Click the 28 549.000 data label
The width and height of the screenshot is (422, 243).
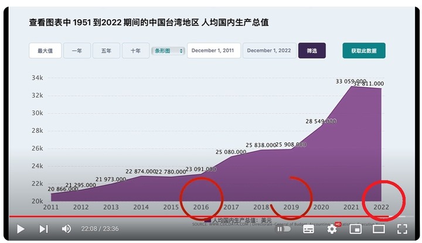point(321,121)
